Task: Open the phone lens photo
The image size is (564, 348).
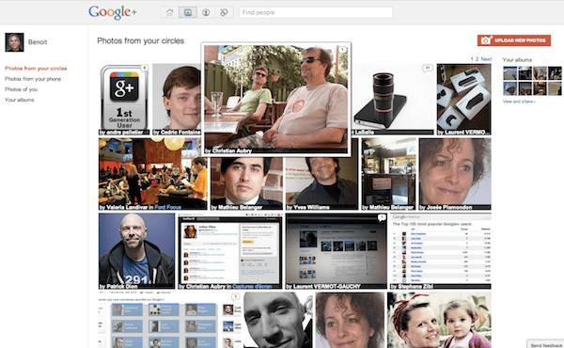Action: point(392,99)
